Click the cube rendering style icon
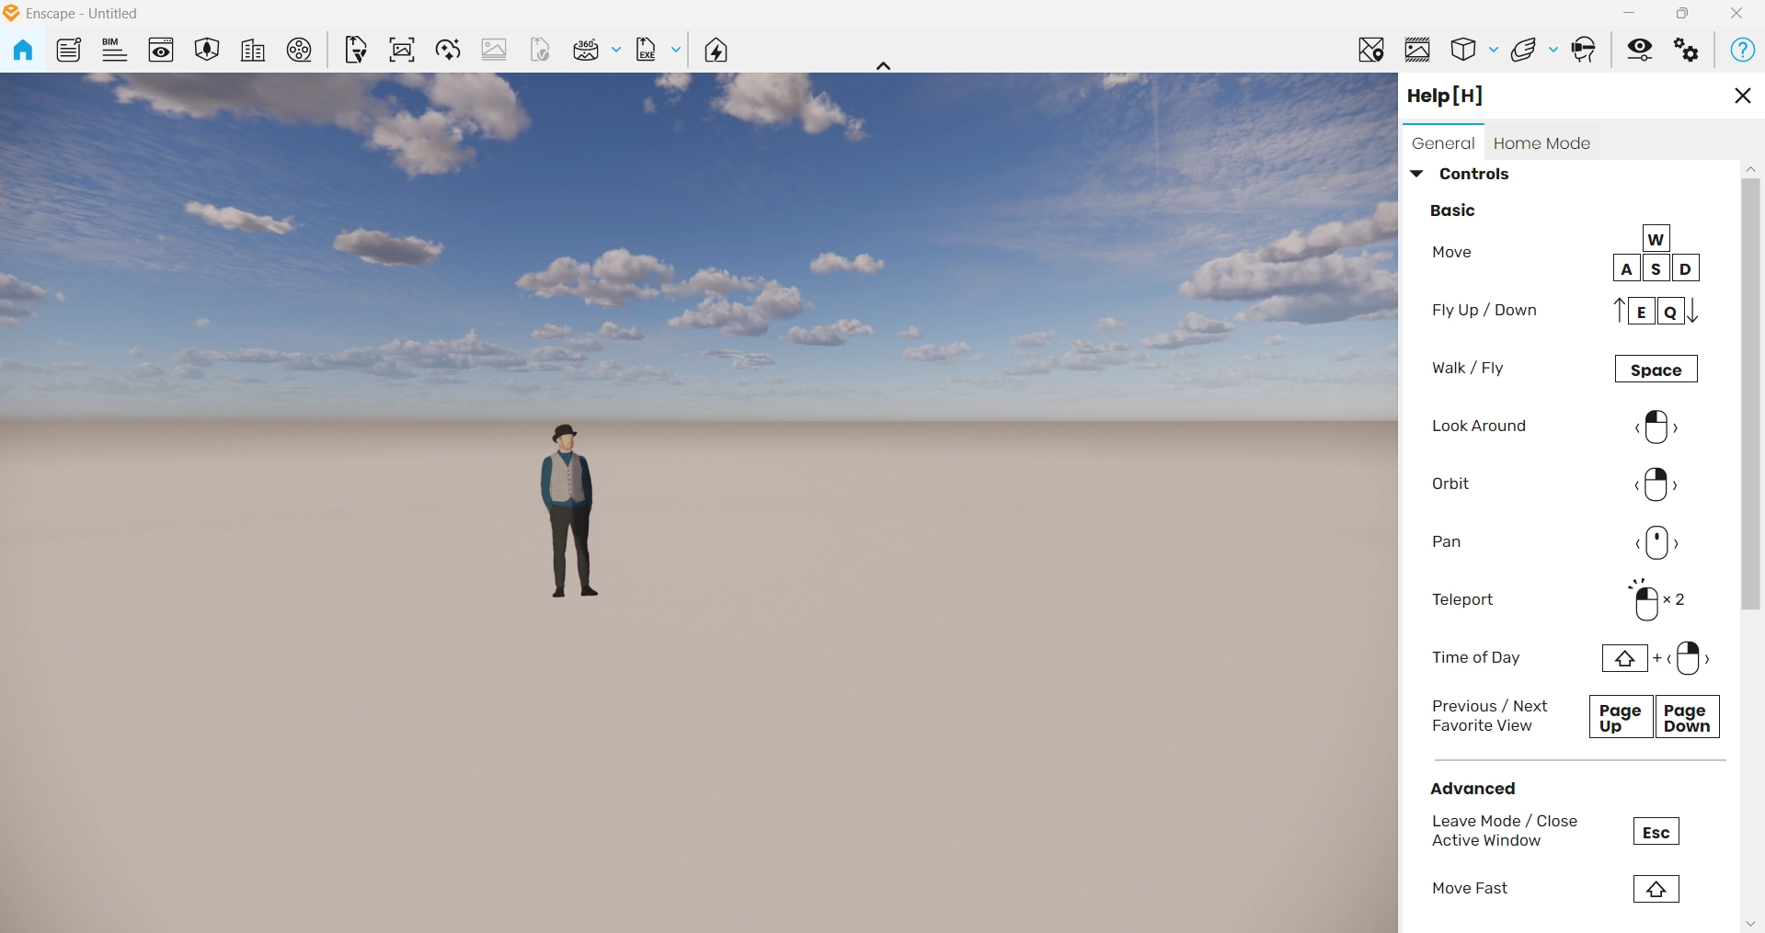 point(1463,50)
